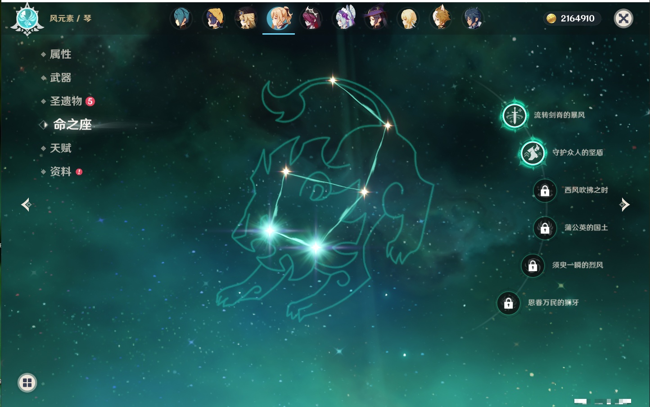
Task: Select Jean's highlighted portrait
Action: (279, 18)
